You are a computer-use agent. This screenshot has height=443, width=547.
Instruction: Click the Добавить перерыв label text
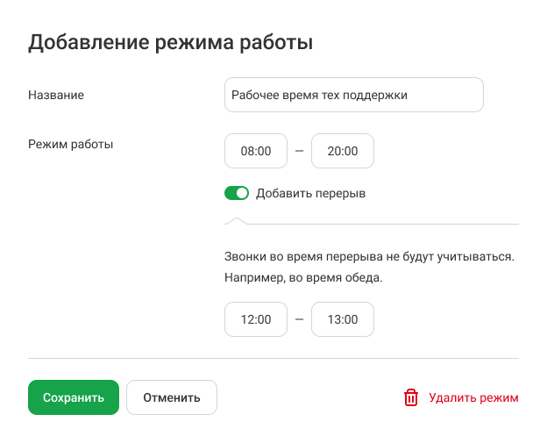click(310, 193)
